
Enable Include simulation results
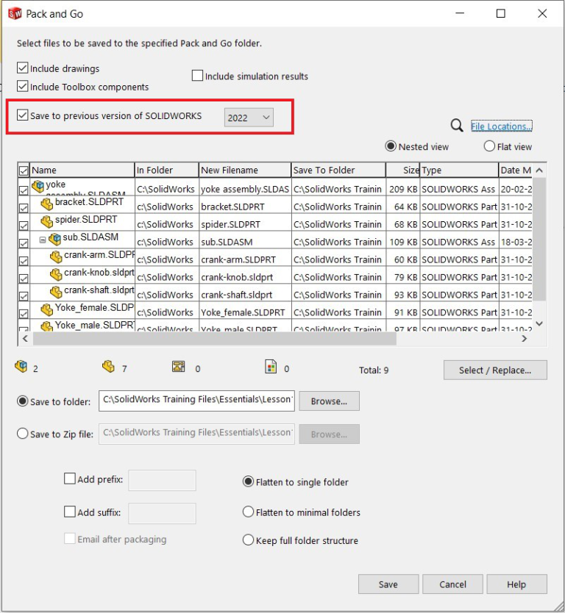point(197,76)
